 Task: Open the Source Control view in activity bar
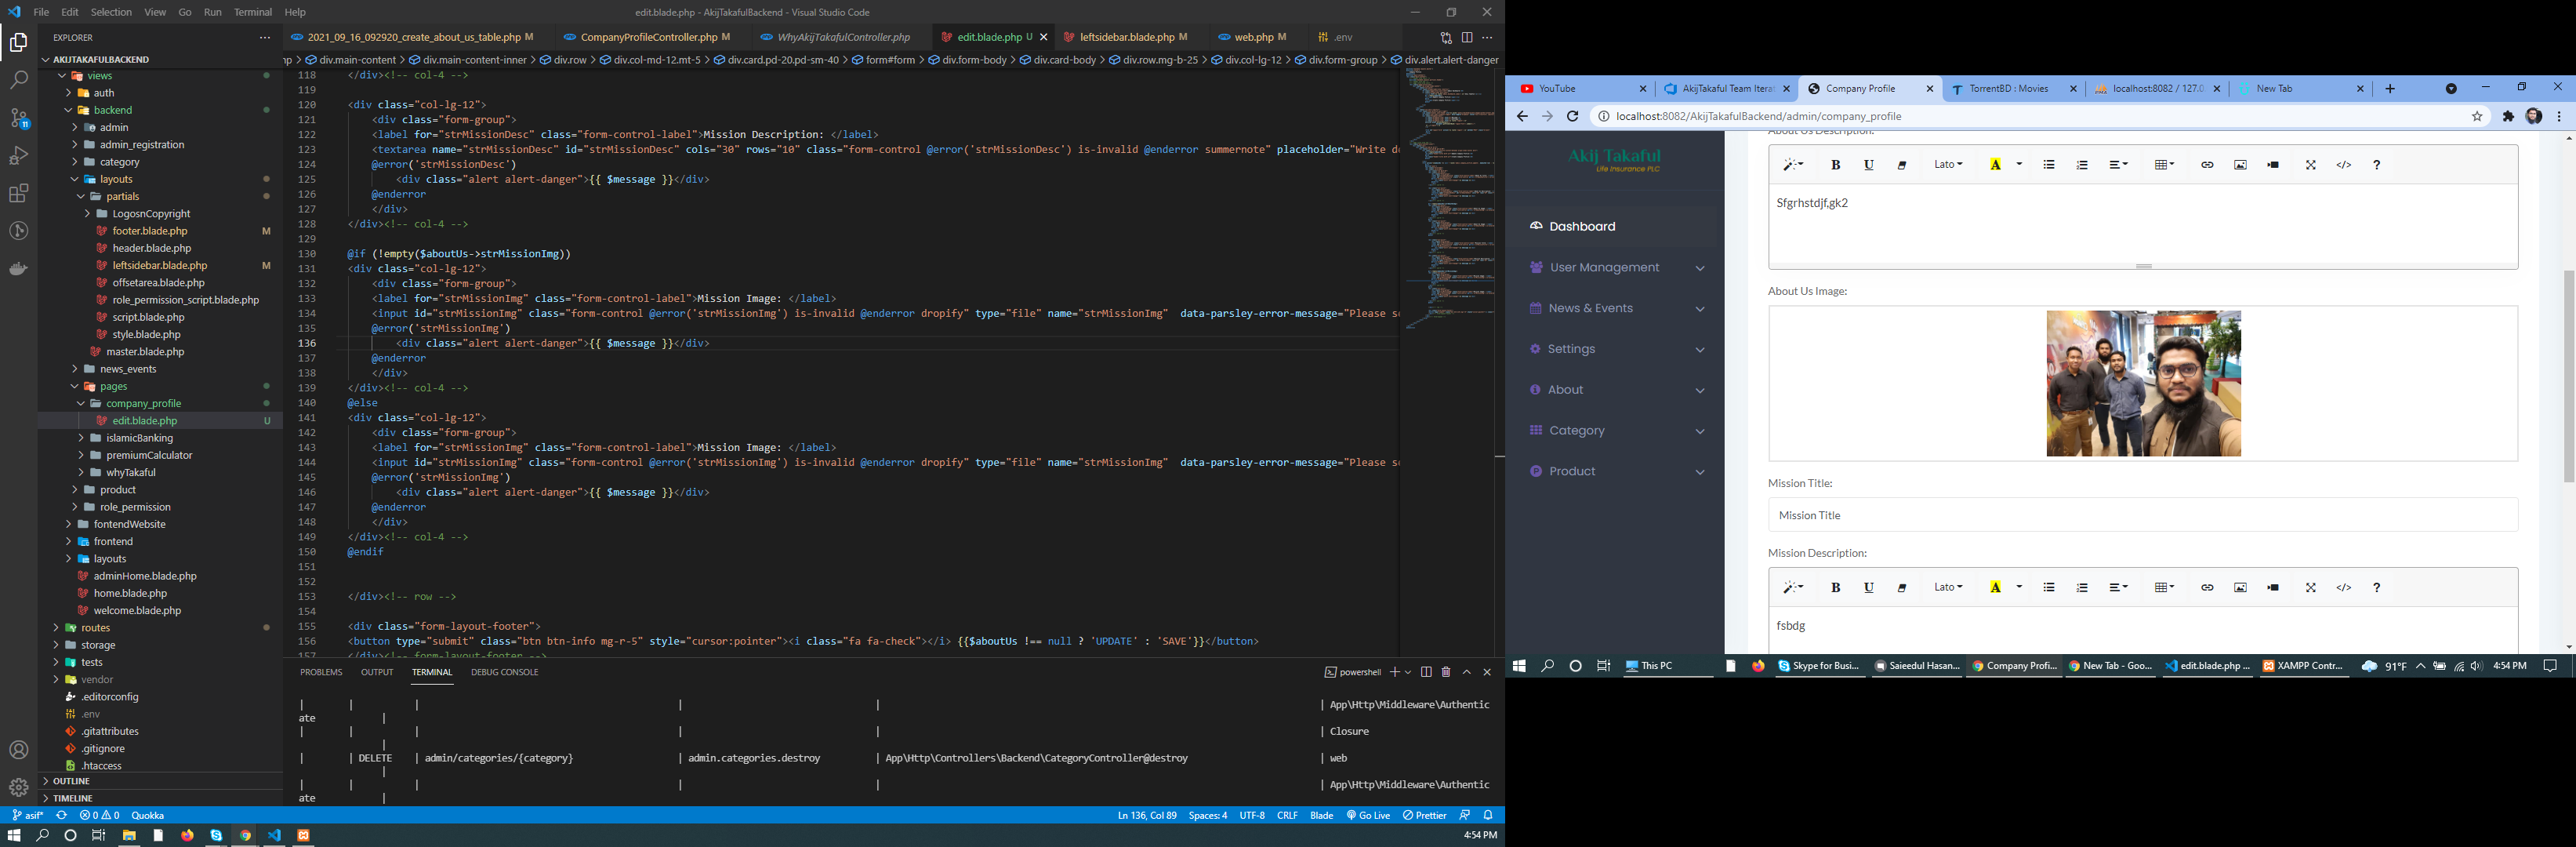click(x=18, y=118)
